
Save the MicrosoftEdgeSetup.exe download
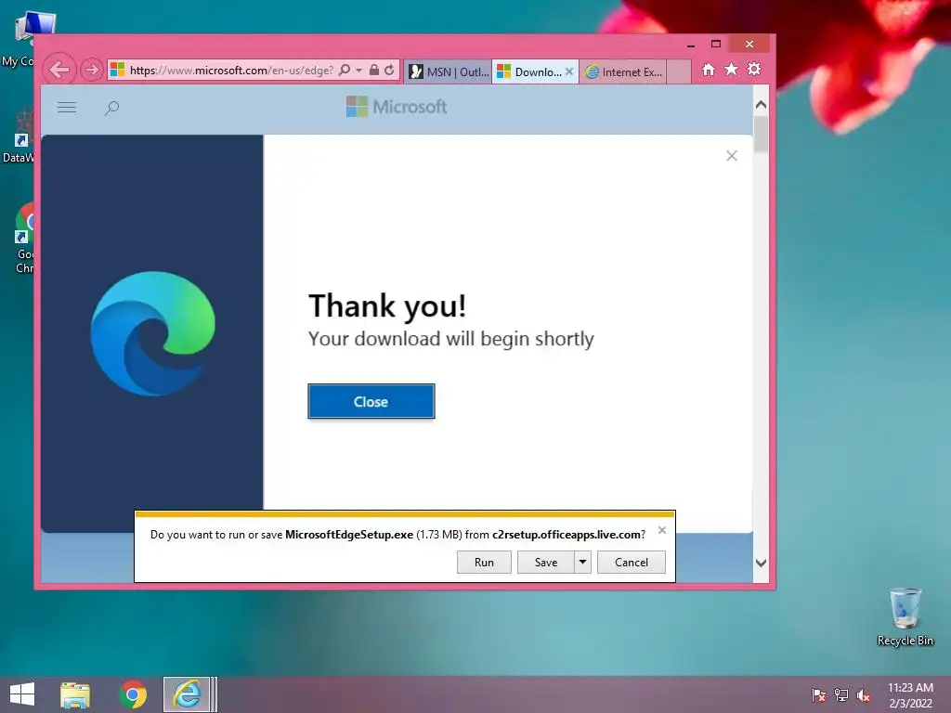coord(546,562)
